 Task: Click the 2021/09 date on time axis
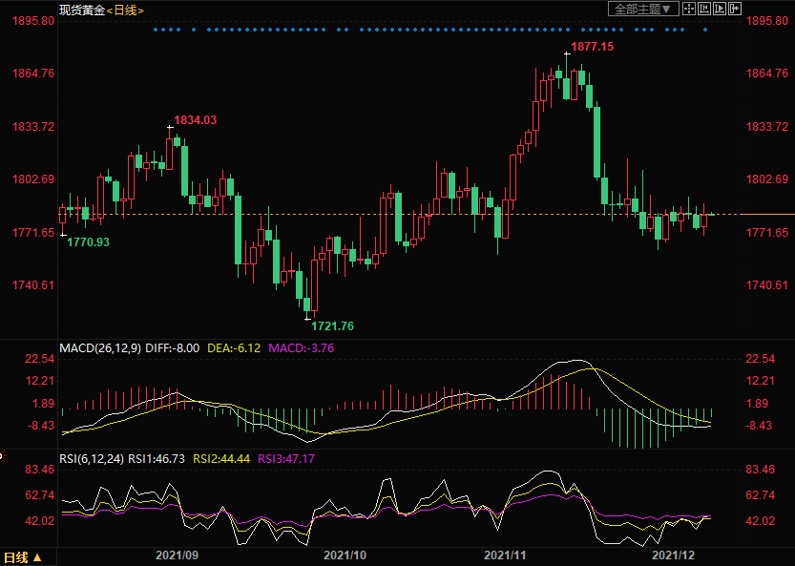[177, 555]
